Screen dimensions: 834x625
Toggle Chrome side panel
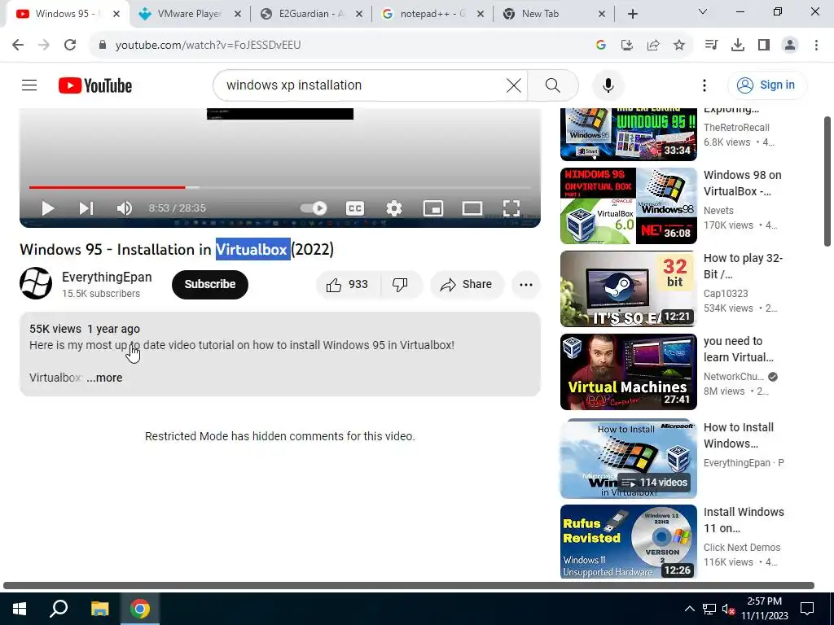pos(763,46)
